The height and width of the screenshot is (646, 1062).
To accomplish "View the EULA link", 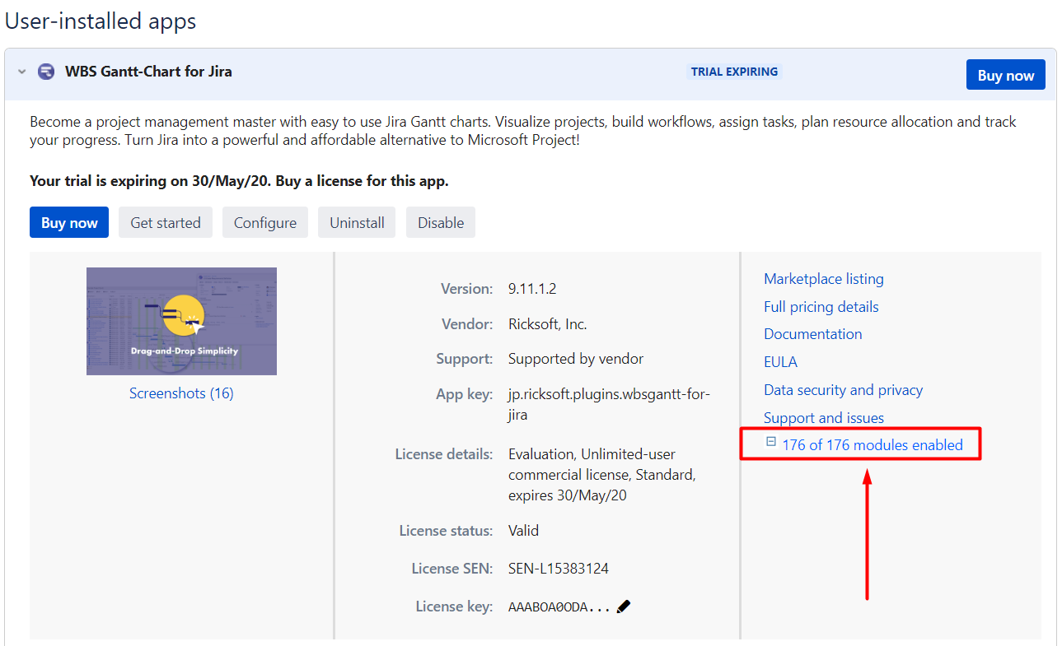I will coord(780,362).
